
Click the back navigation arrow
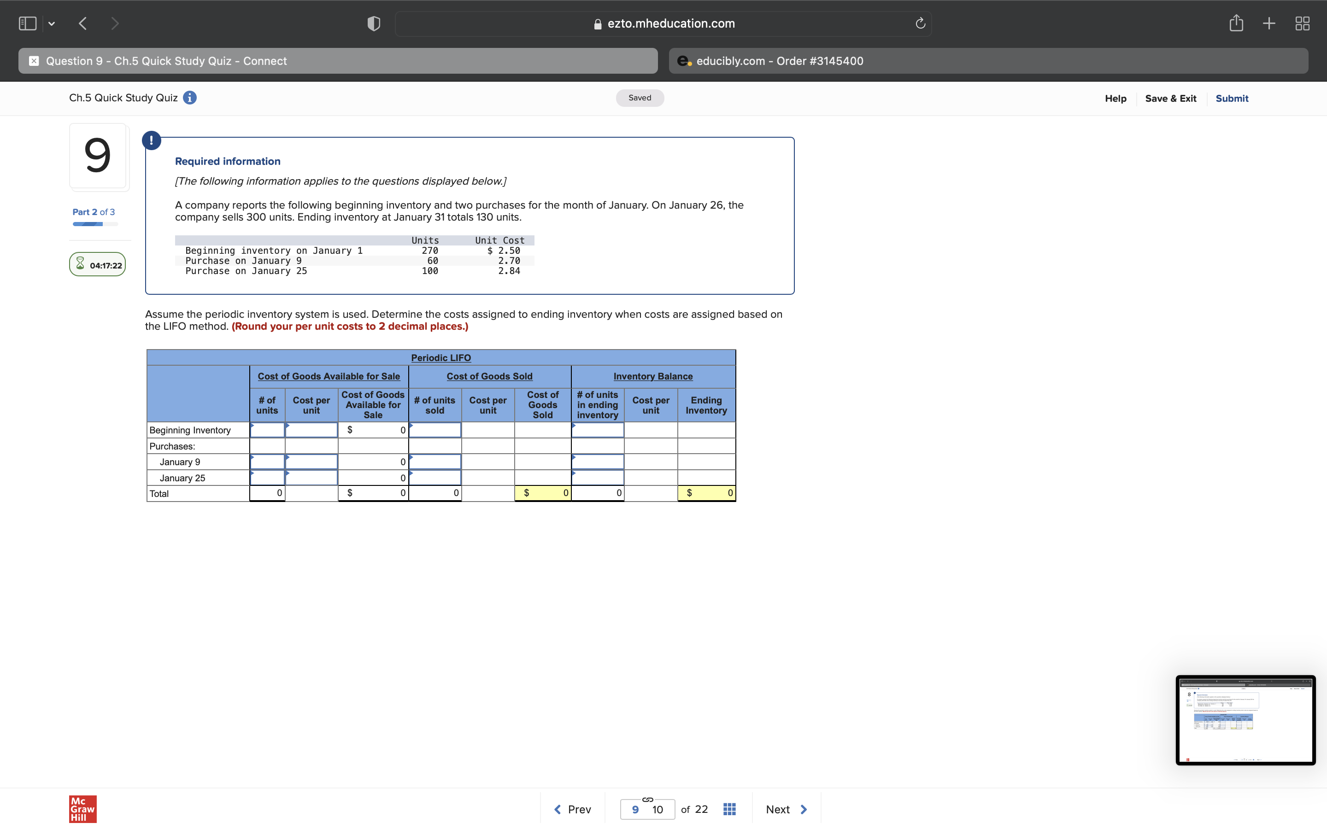tap(83, 23)
